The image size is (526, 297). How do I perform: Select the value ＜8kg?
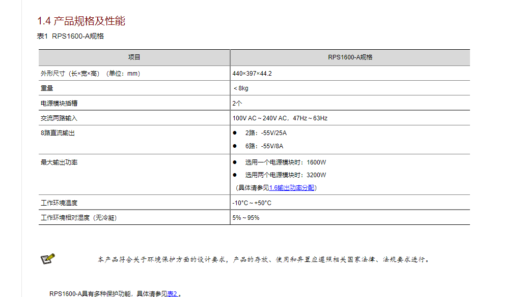click(x=240, y=88)
